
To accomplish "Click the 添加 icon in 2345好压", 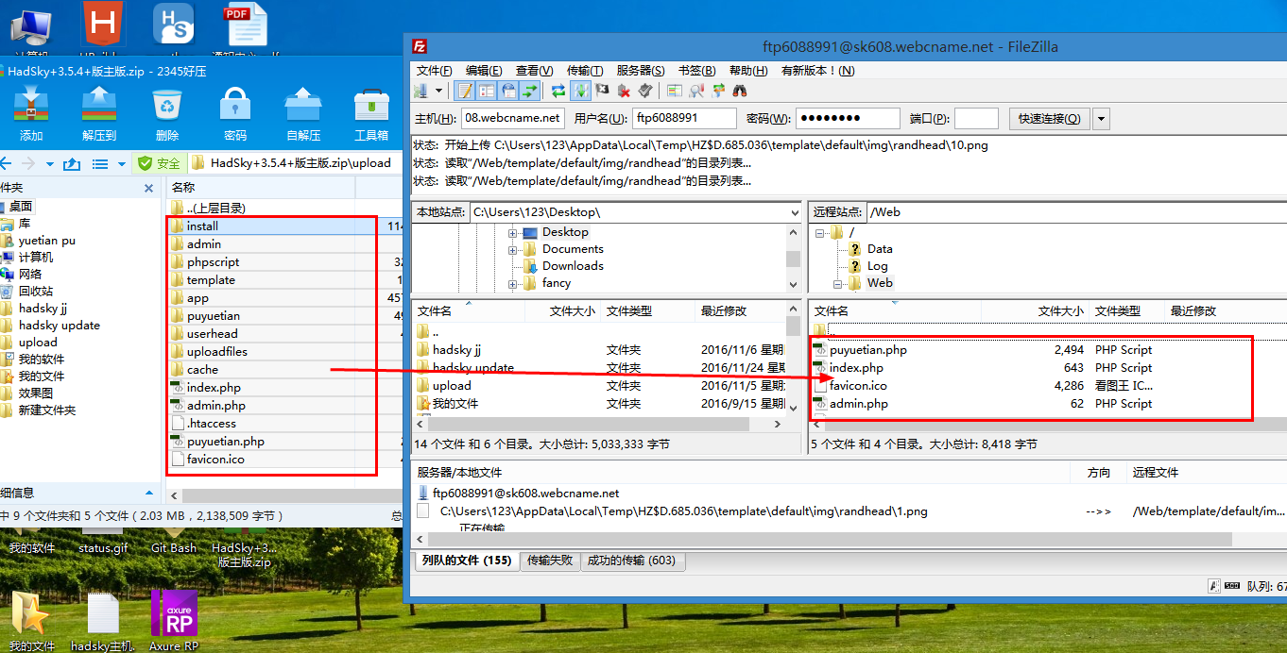I will (x=31, y=113).
